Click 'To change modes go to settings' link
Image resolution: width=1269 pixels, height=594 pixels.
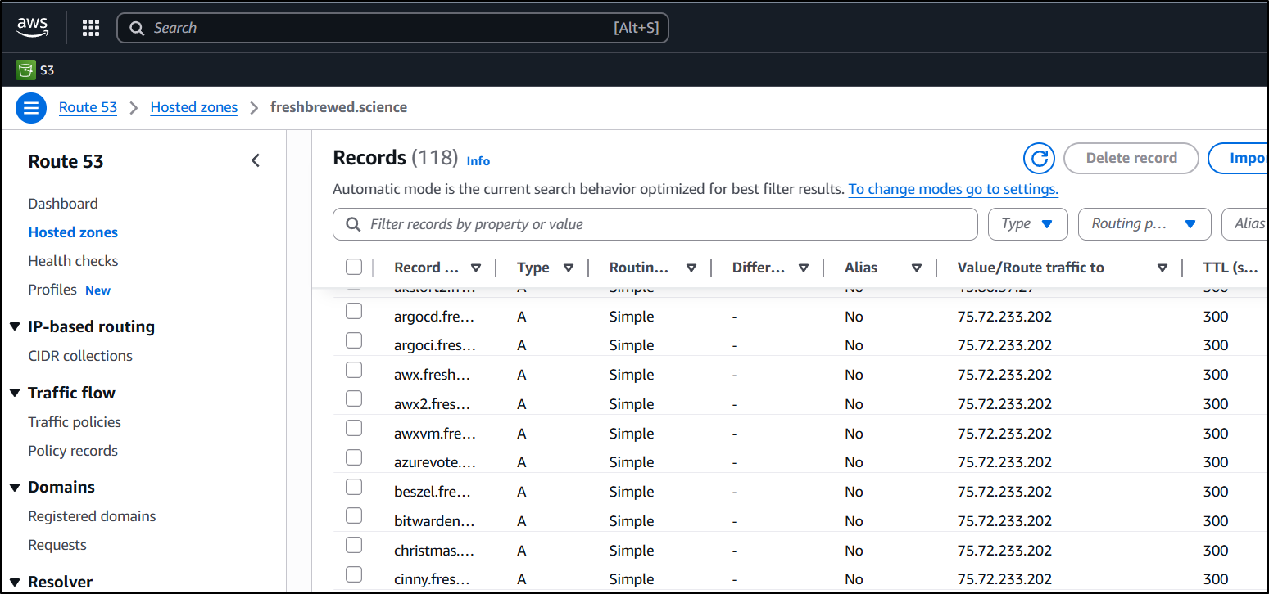coord(953,189)
